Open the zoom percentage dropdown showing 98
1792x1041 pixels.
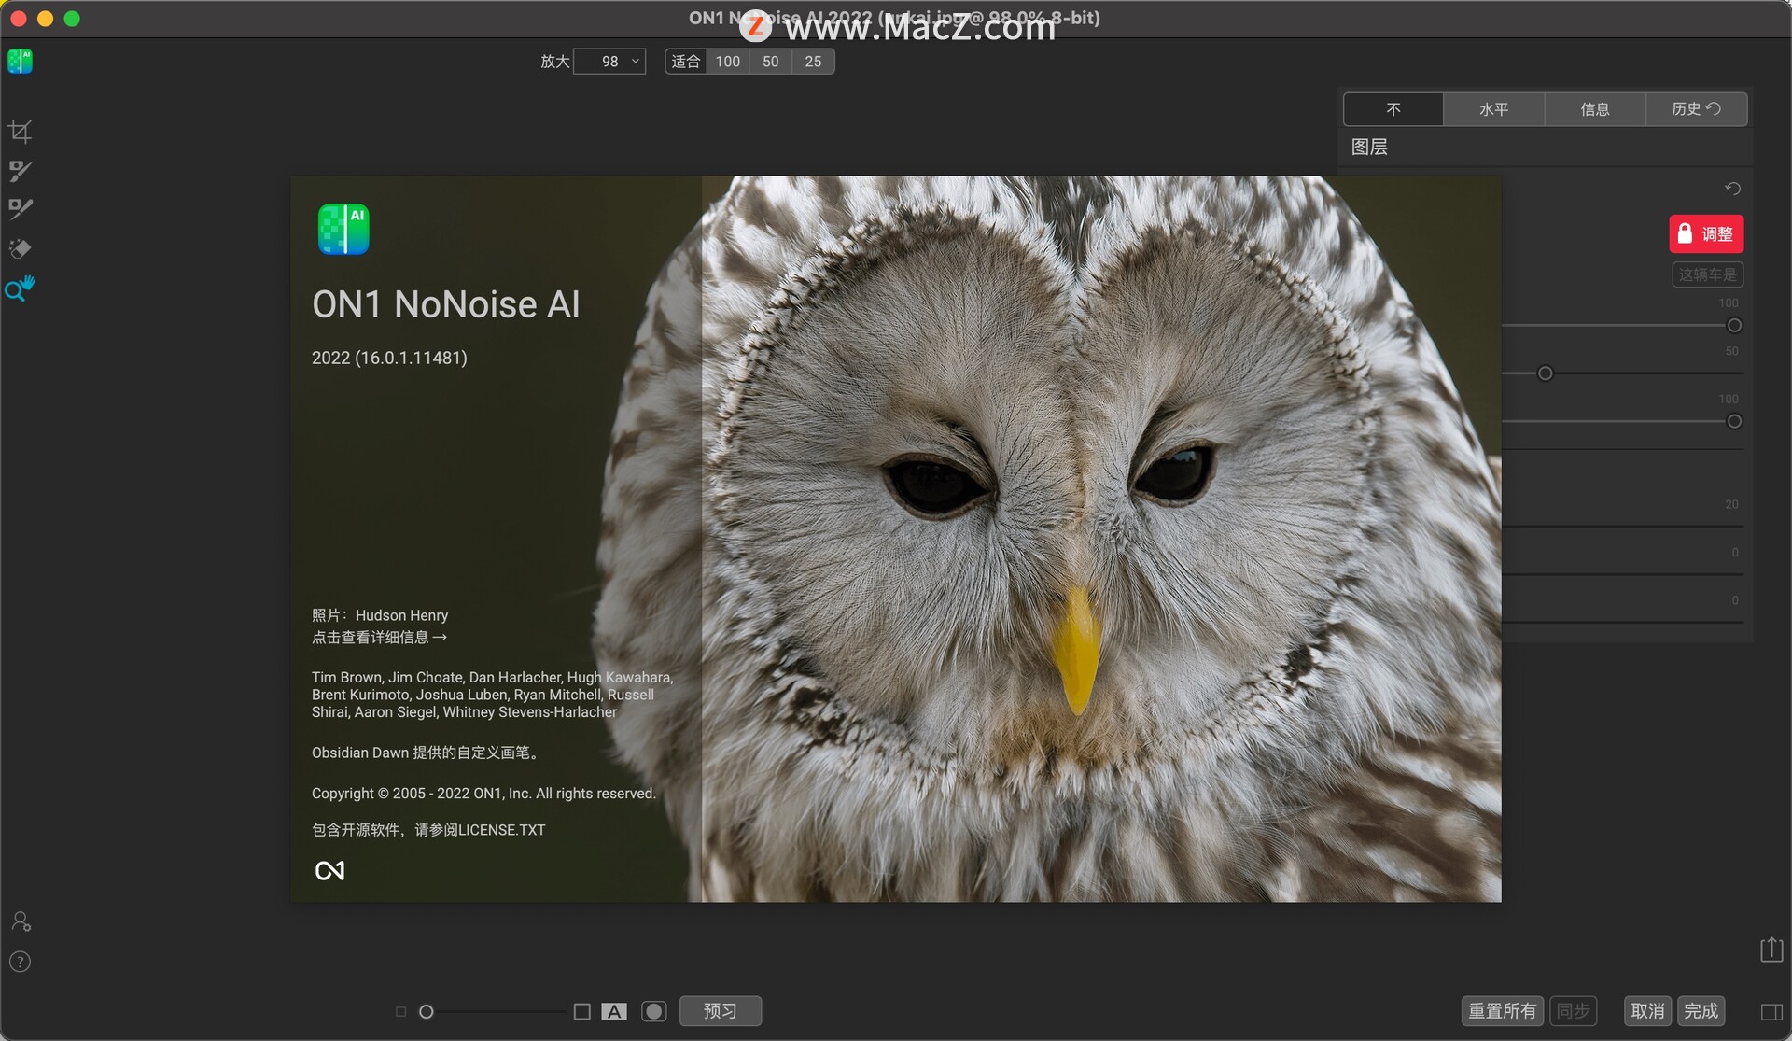(x=609, y=62)
